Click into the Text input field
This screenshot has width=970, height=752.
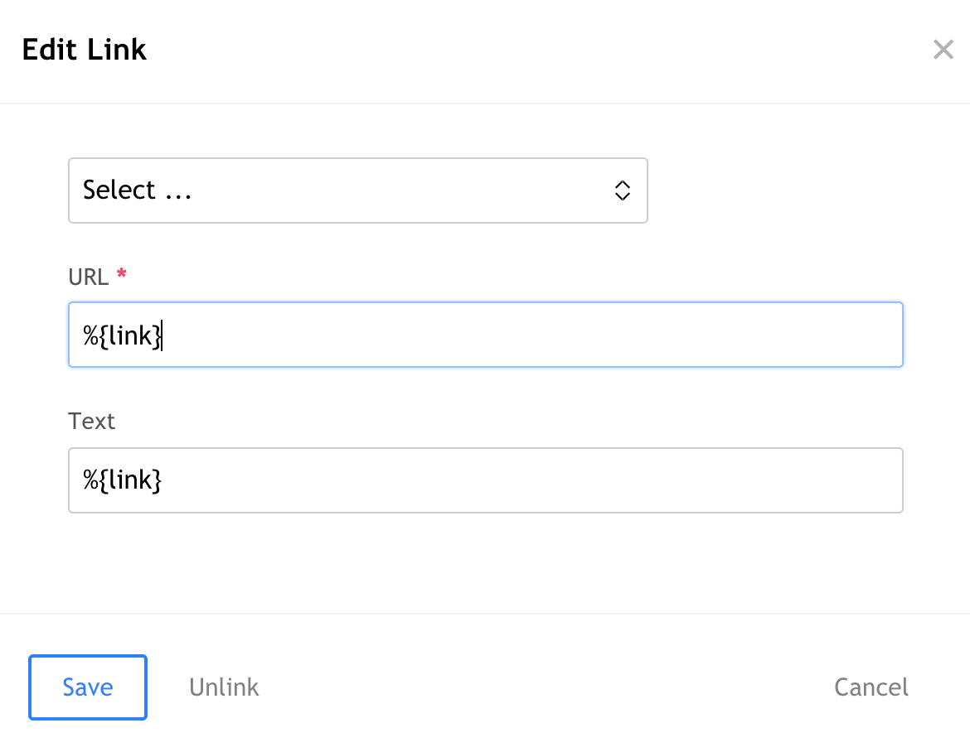485,480
